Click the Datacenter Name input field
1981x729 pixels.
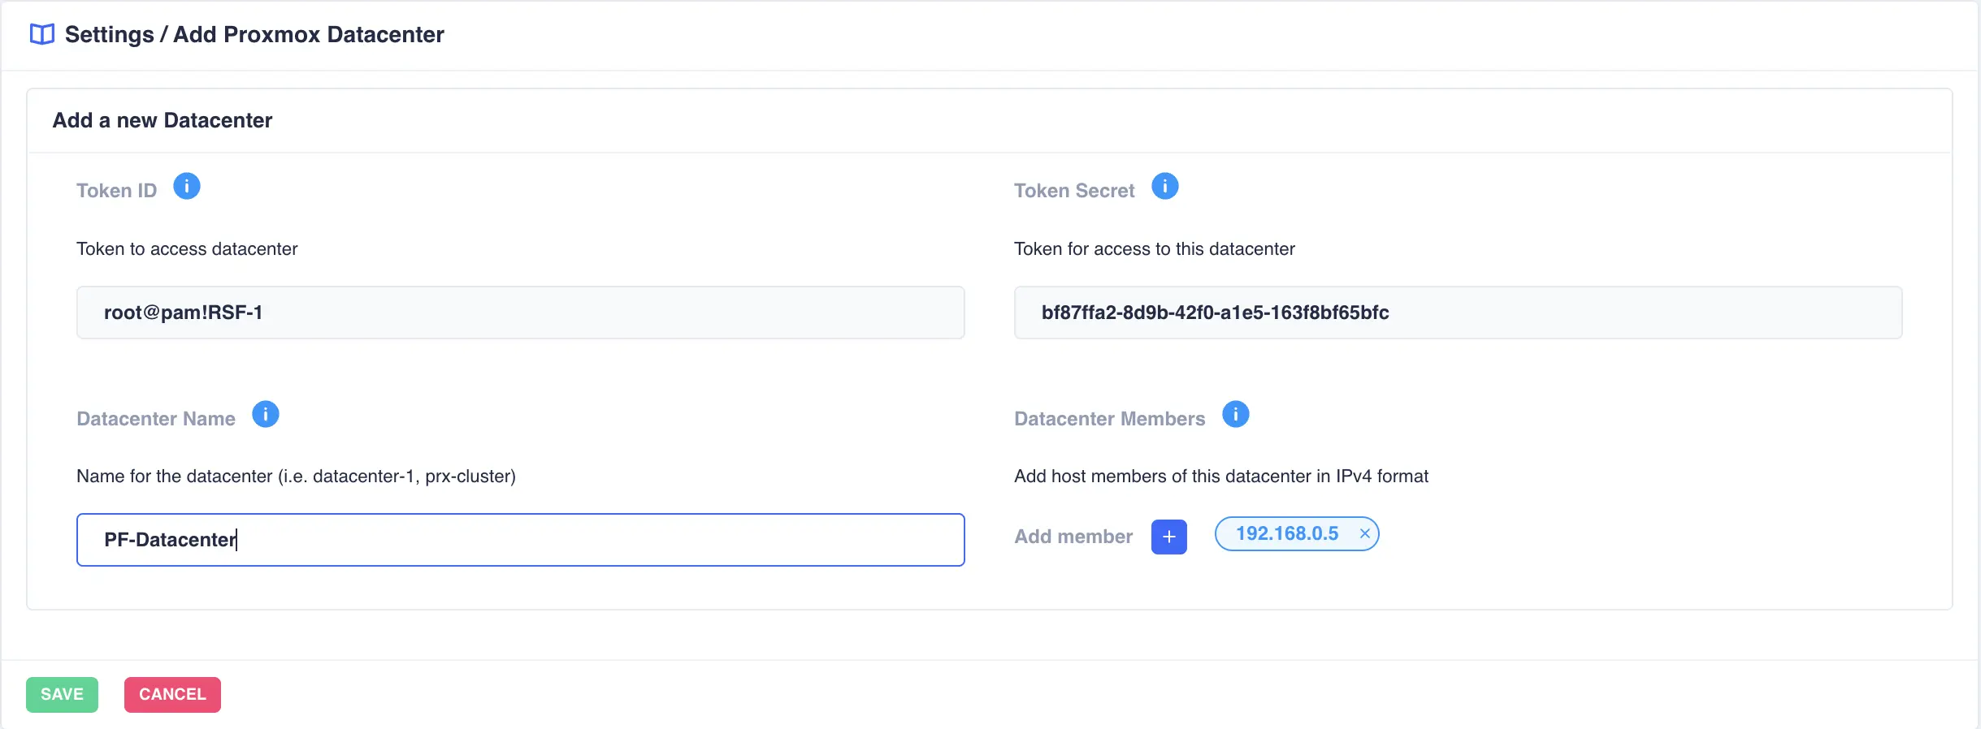(x=521, y=540)
